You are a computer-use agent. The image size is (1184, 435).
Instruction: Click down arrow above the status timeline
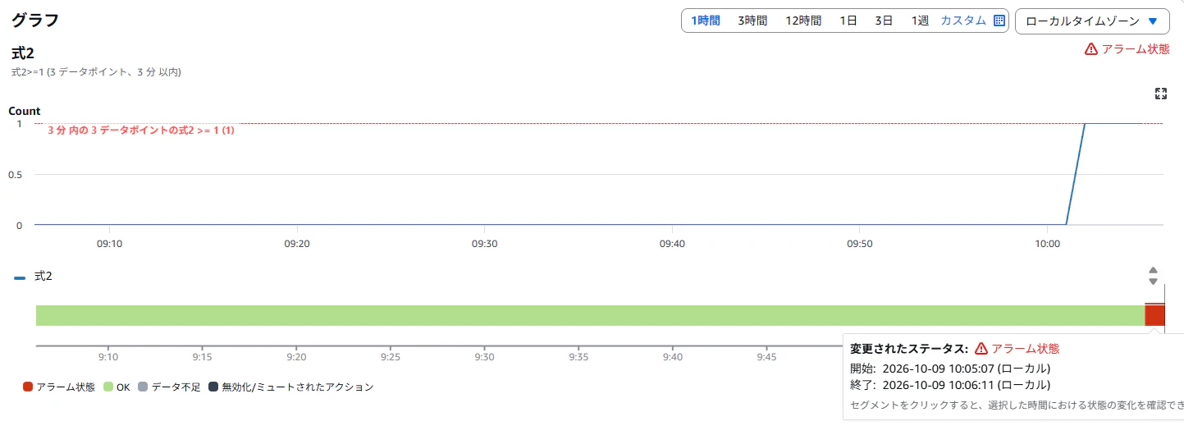[1153, 282]
